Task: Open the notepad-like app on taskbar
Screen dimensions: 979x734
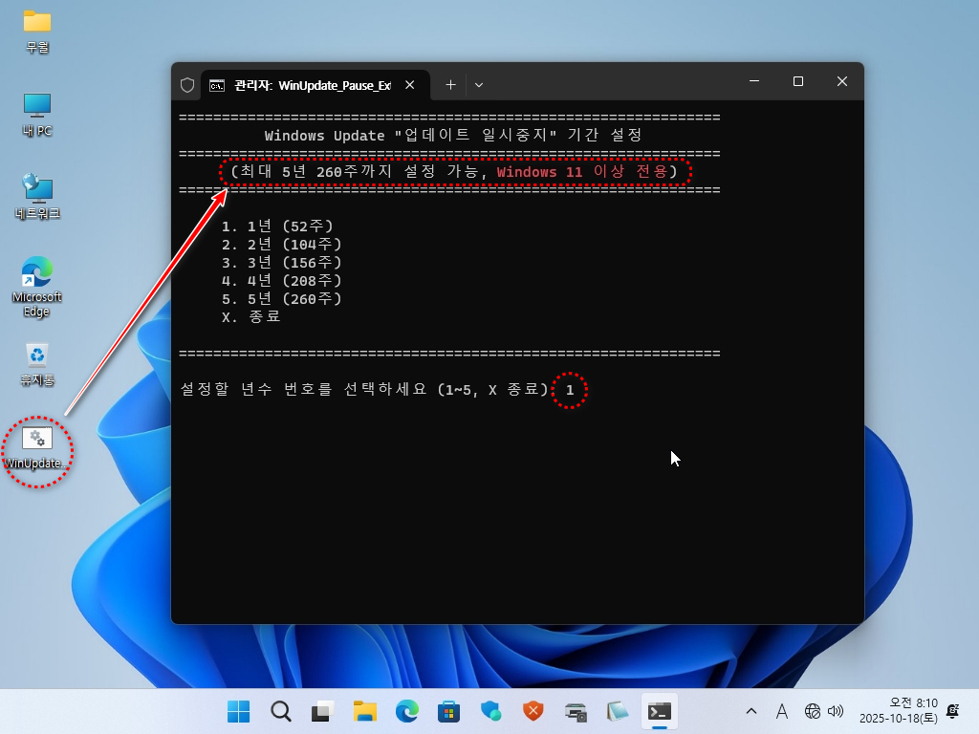Action: click(x=617, y=711)
